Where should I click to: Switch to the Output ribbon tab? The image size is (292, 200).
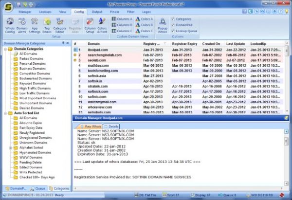tap(97, 12)
